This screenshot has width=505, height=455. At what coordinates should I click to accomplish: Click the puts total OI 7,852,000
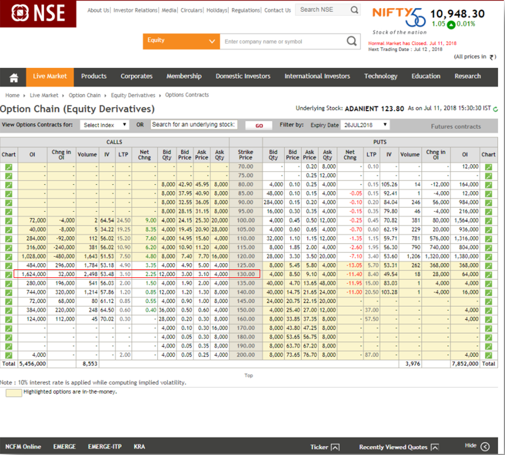[x=465, y=364]
